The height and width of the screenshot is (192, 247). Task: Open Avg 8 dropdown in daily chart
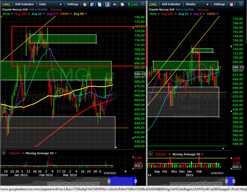click(57, 14)
